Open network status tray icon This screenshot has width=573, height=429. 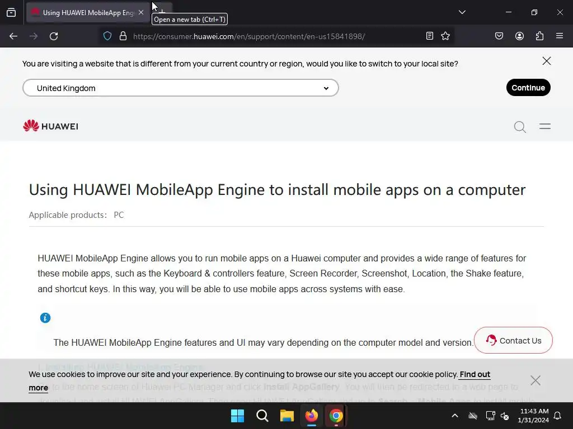click(490, 416)
